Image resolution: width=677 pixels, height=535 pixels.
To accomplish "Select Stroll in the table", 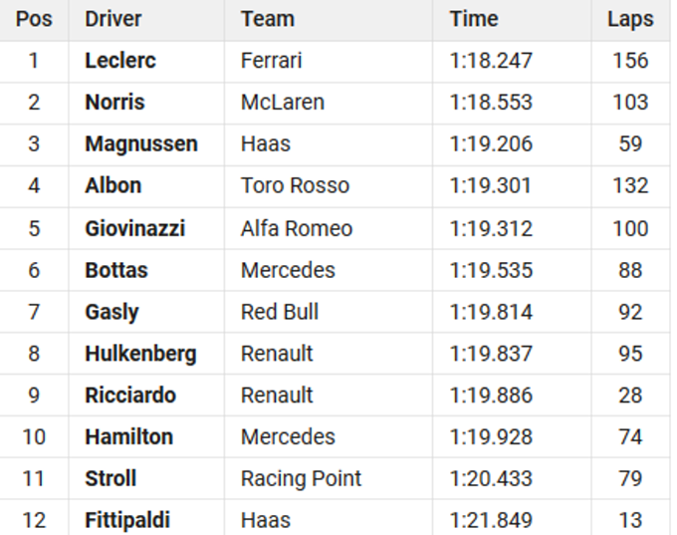I will pos(111,478).
